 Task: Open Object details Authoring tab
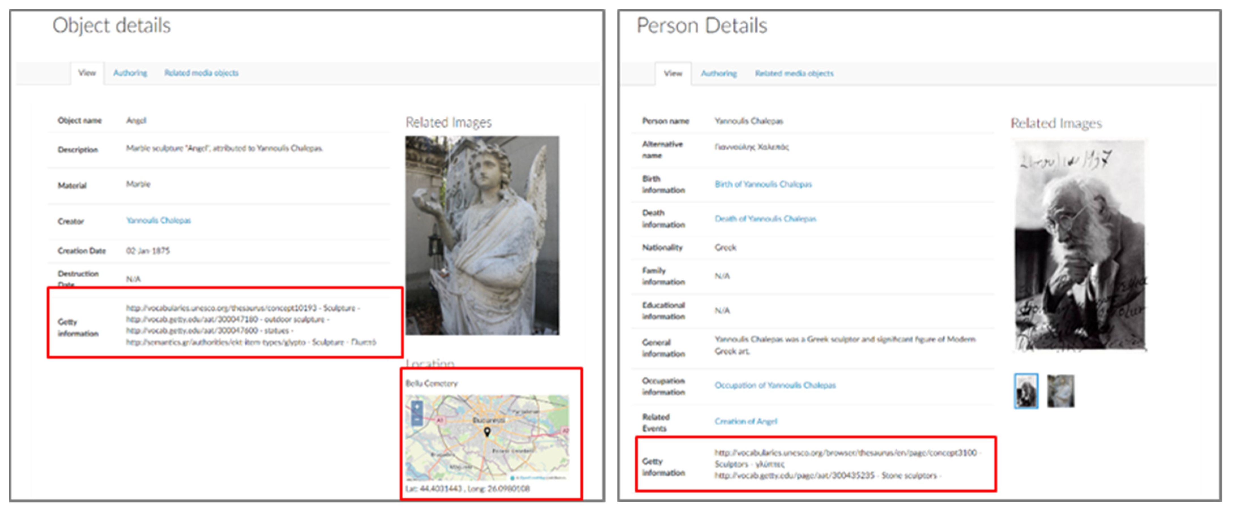[x=130, y=73]
